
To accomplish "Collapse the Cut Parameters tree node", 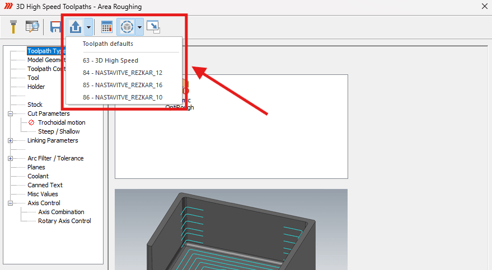I will [x=10, y=113].
